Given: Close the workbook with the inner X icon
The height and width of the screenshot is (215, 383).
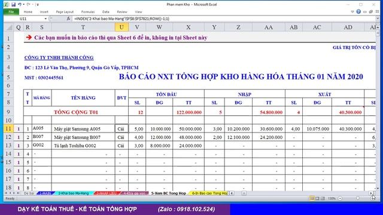Looking at the screenshot, I should tap(377, 11).
